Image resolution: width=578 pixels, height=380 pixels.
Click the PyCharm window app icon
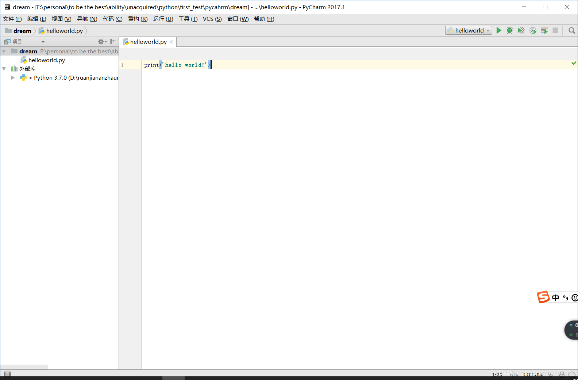7,7
